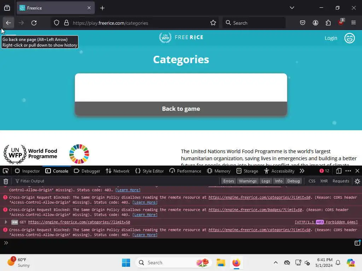Bookmark this page with the star

pyautogui.click(x=213, y=23)
